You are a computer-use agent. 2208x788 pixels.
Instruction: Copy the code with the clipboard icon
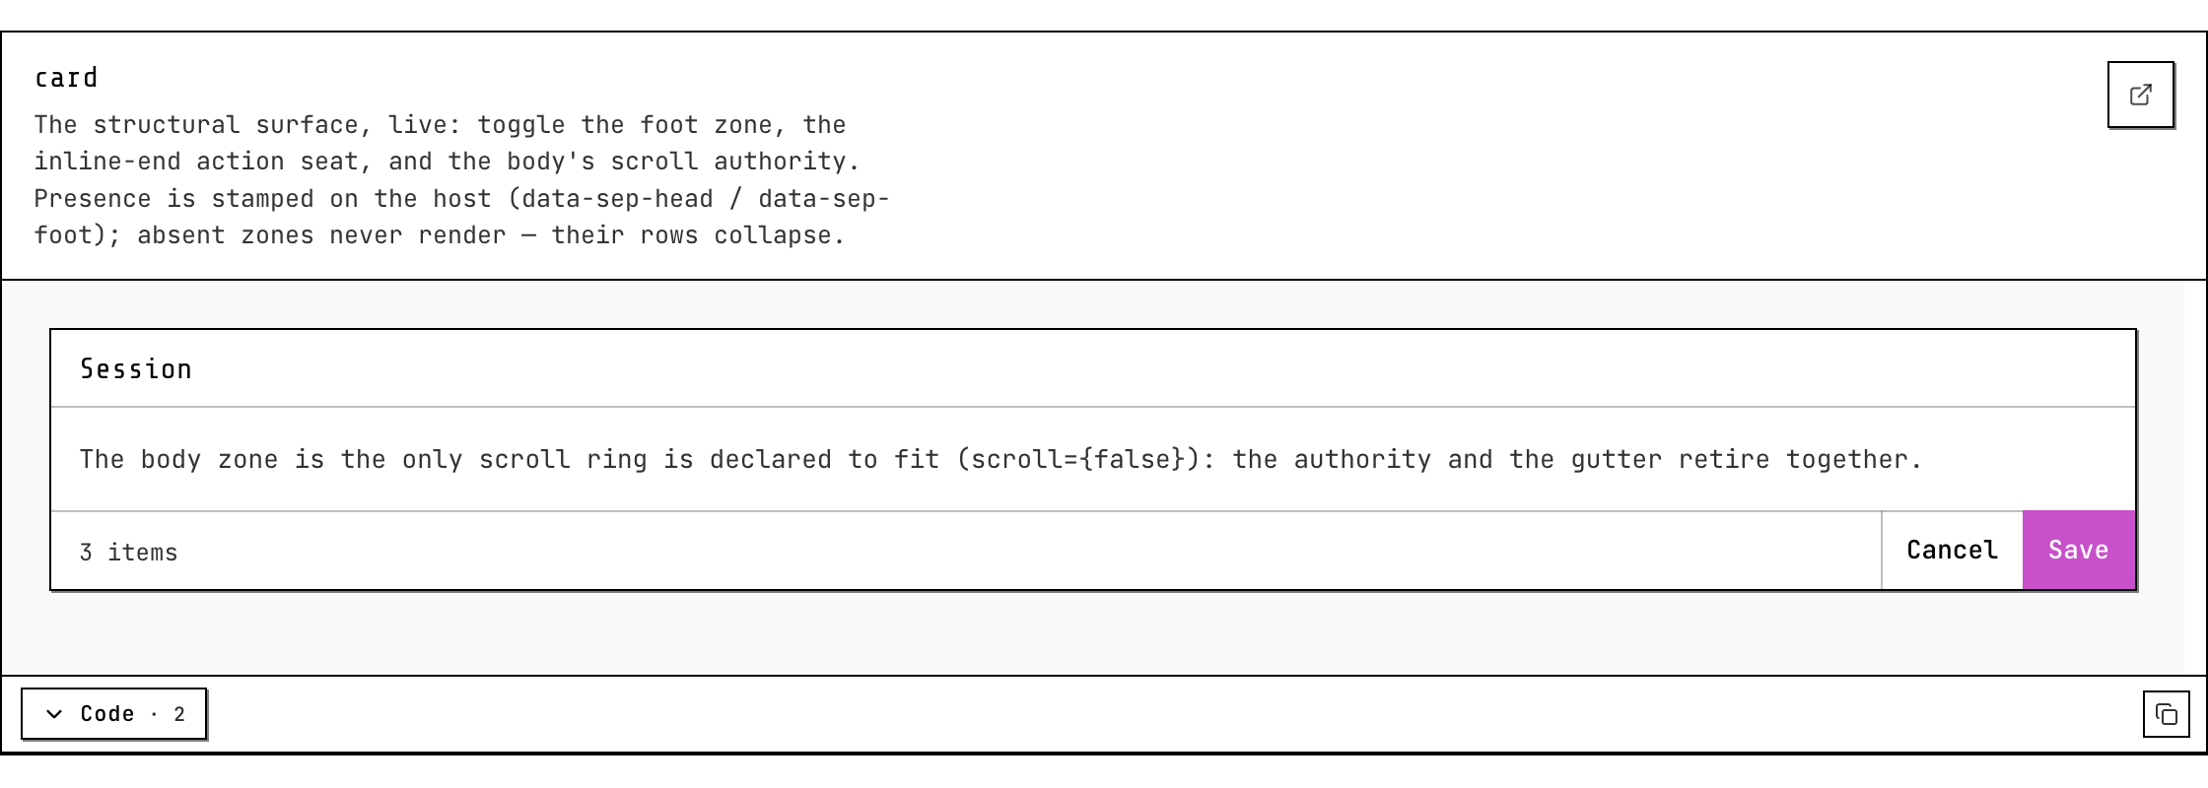pos(2166,714)
